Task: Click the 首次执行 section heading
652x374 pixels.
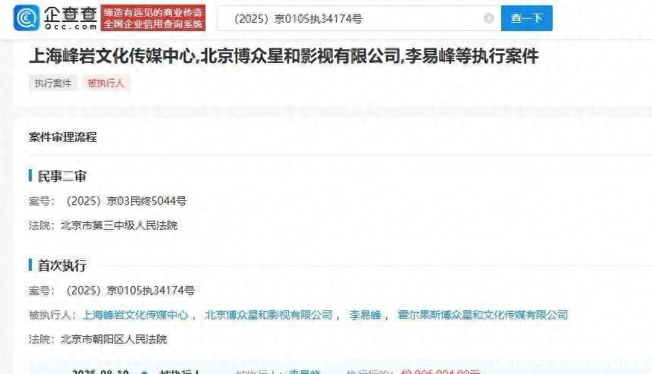Action: pos(61,266)
